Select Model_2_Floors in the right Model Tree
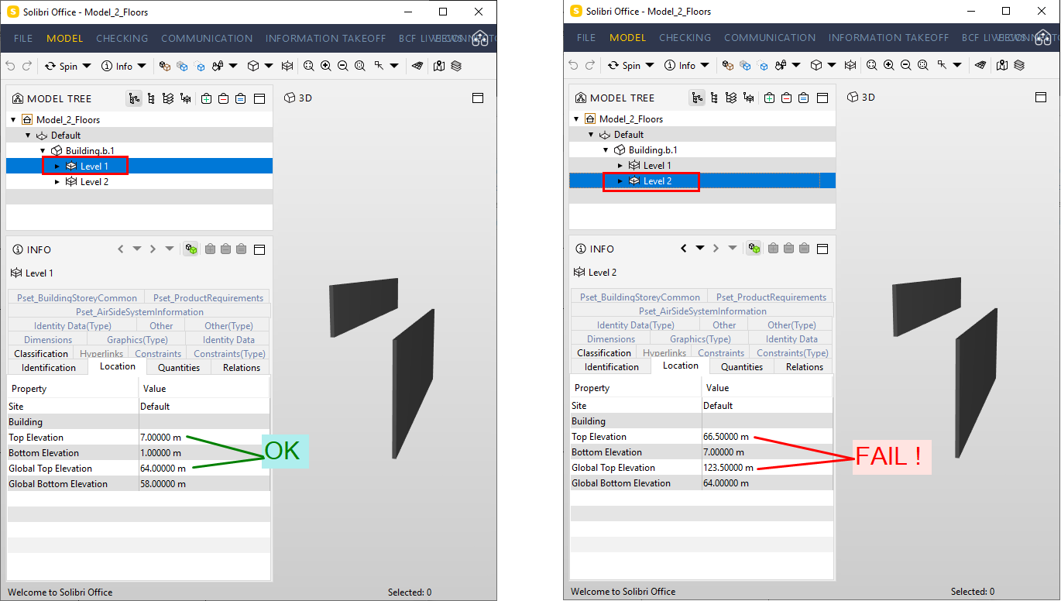 click(631, 119)
